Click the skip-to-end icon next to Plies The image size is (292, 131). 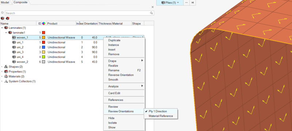[x=193, y=3]
